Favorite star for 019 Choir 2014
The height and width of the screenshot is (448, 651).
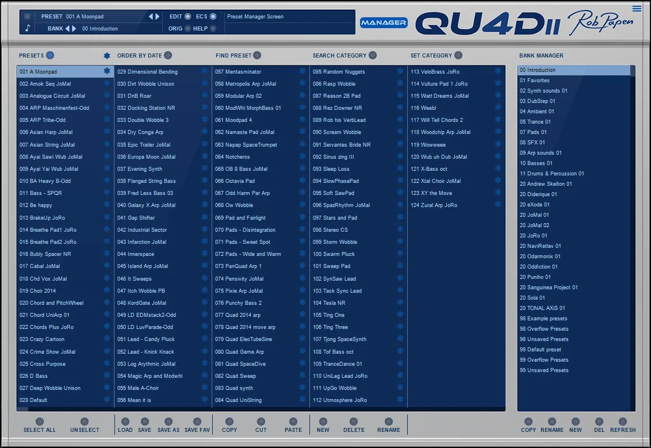click(x=107, y=290)
